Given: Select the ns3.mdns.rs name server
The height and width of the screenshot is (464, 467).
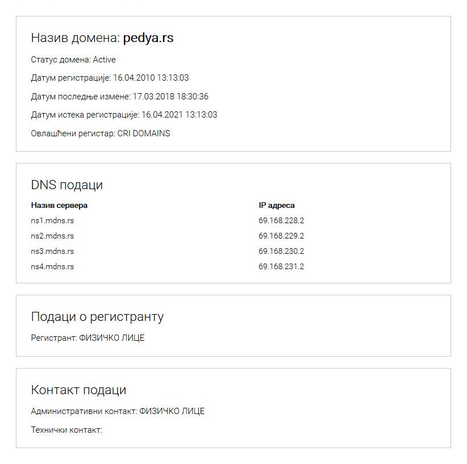Looking at the screenshot, I should pos(52,252).
